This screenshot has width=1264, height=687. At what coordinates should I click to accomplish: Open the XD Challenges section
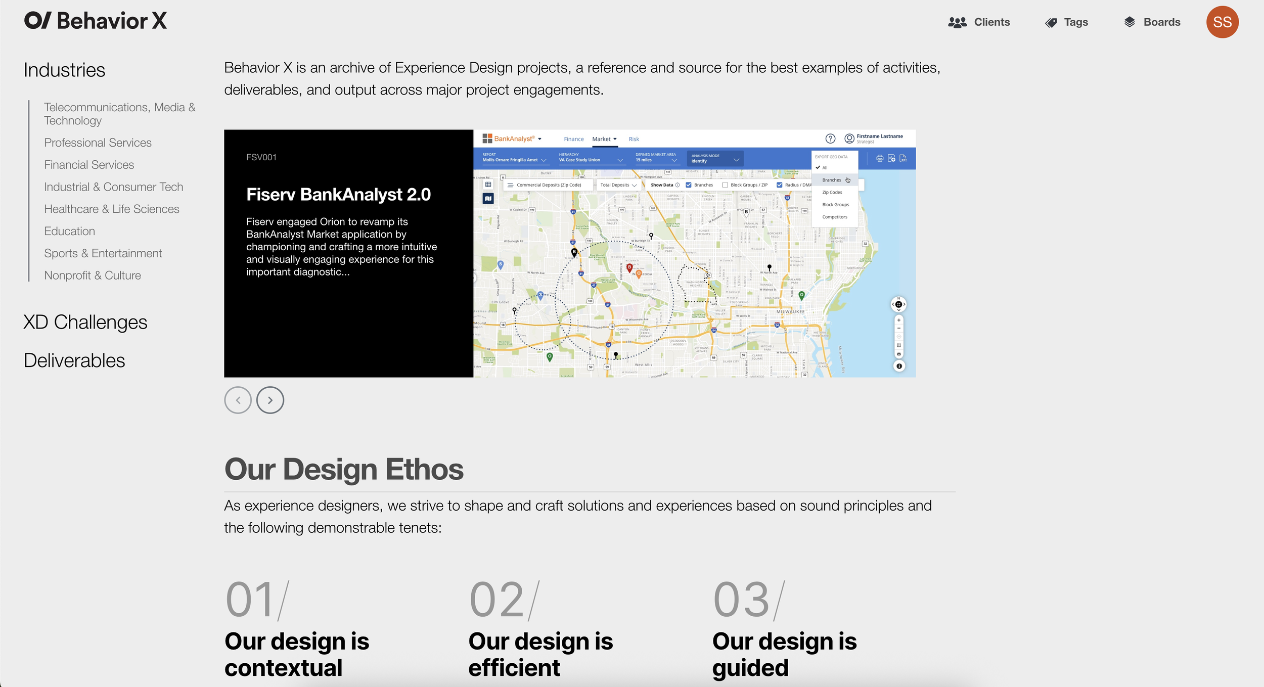tap(85, 322)
